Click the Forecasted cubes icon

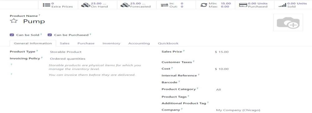pyautogui.click(x=125, y=5)
